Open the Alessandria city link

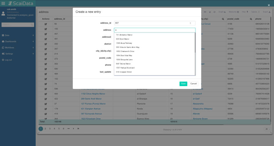coord(198,104)
